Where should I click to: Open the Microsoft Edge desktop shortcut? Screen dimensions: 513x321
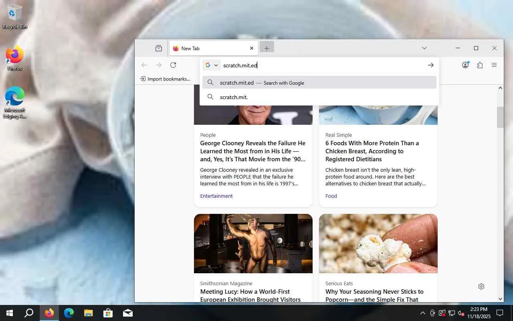[x=15, y=103]
